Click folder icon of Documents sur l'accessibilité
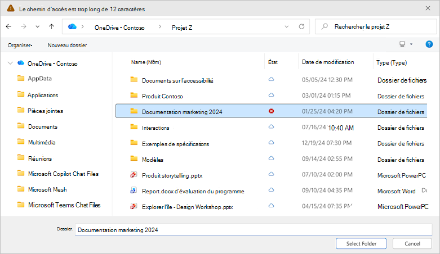Viewport: 440px width, 254px height. 134,80
